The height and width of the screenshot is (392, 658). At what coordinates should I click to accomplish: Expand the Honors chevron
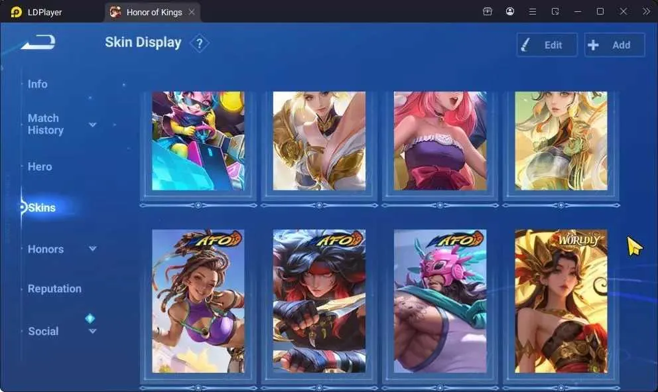tap(93, 249)
